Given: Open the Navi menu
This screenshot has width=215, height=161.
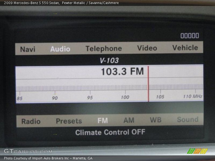Looking at the screenshot, I should coord(28,49).
